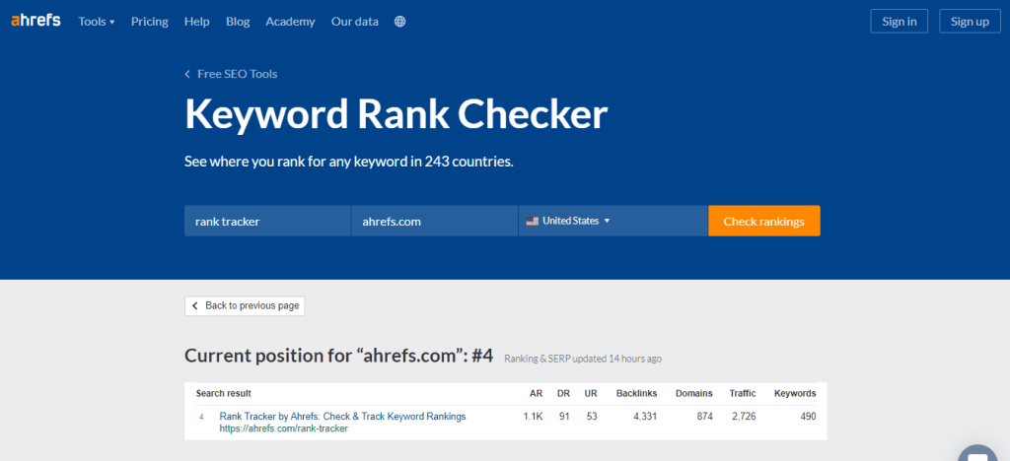
Task: Click the DR column header
Action: [x=564, y=393]
